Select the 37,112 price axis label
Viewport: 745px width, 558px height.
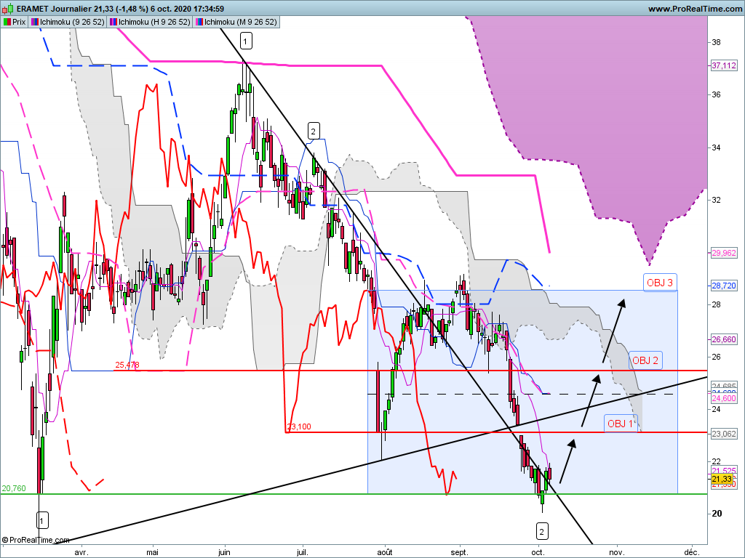724,65
